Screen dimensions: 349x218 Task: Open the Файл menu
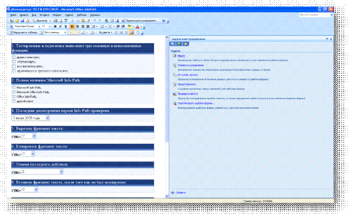click(13, 15)
